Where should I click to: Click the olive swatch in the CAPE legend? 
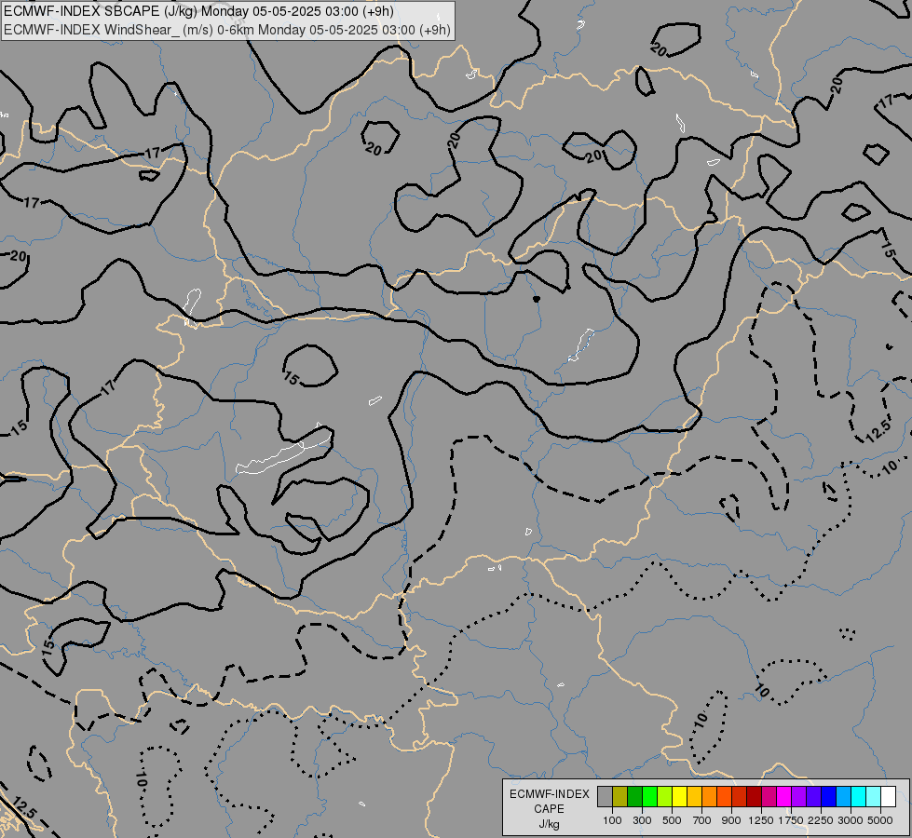point(620,797)
